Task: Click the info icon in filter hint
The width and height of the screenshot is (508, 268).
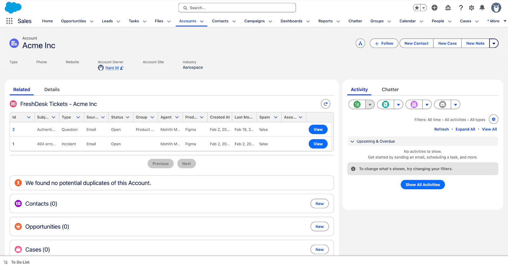Action: [353, 169]
